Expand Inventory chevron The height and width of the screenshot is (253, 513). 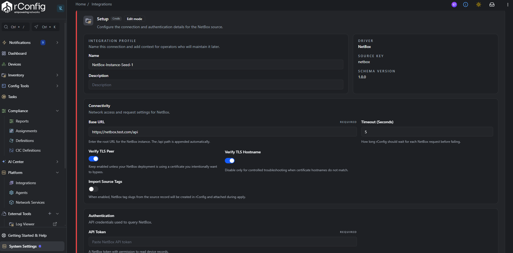click(57, 75)
